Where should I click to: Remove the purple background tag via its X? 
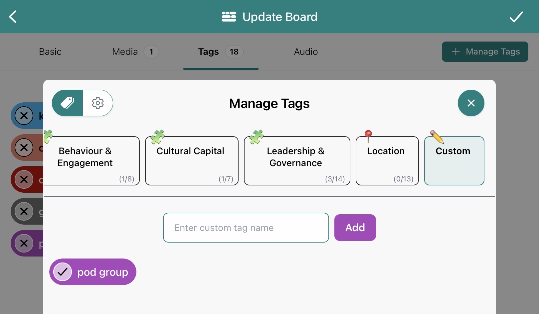click(24, 244)
